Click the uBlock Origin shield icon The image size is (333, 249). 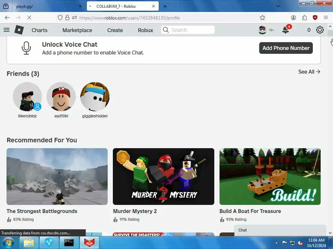315,18
